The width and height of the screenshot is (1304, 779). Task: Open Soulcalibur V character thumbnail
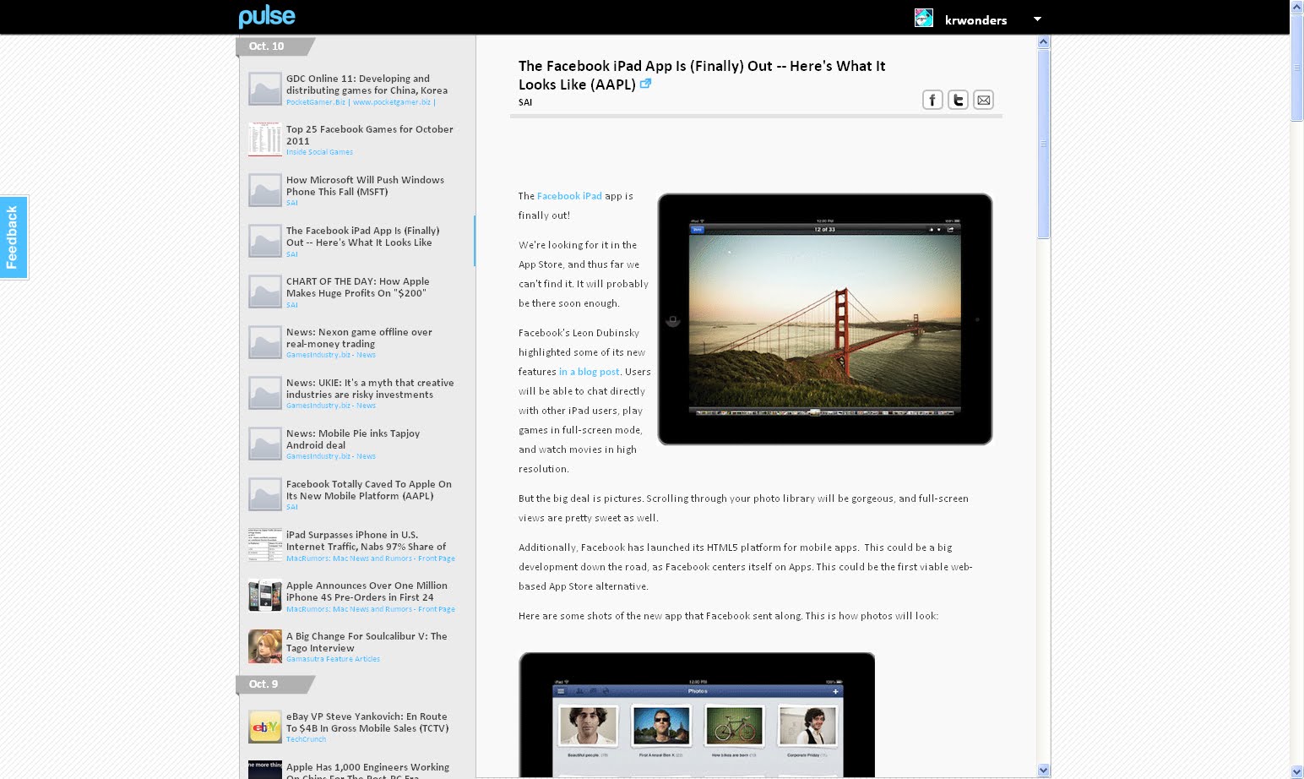[x=265, y=646]
